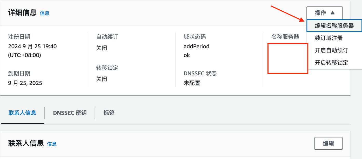
Task: Open the 标签 tab
Action: tap(108, 112)
